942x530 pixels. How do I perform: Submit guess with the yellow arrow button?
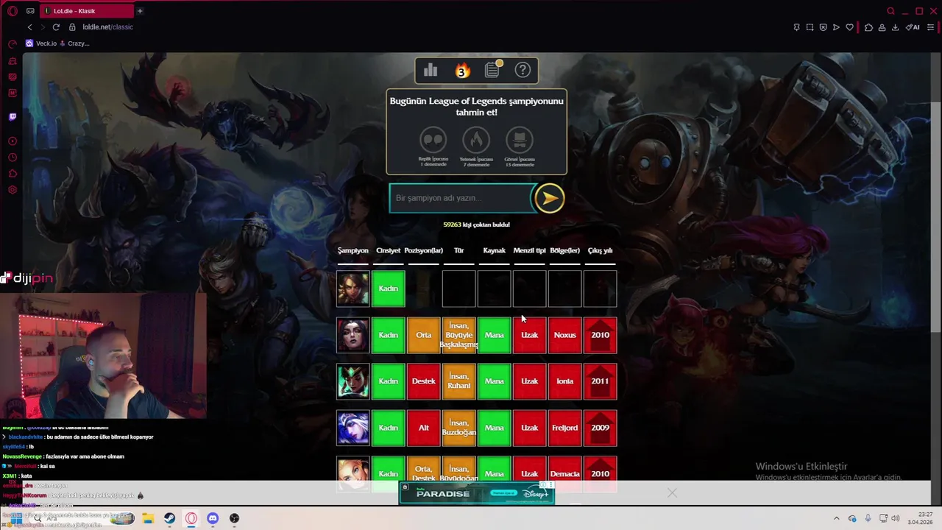(x=549, y=198)
